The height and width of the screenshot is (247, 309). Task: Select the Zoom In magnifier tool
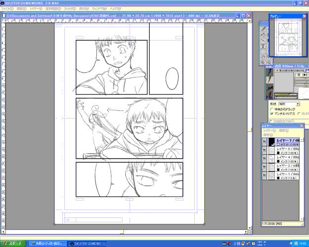coord(263,63)
